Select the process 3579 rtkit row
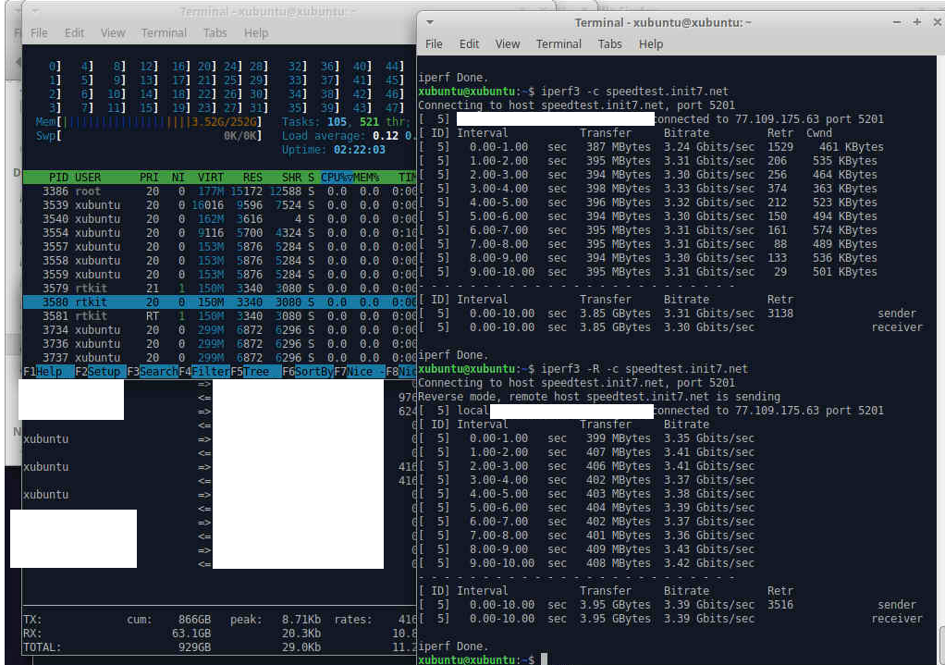The image size is (945, 665). [x=219, y=289]
